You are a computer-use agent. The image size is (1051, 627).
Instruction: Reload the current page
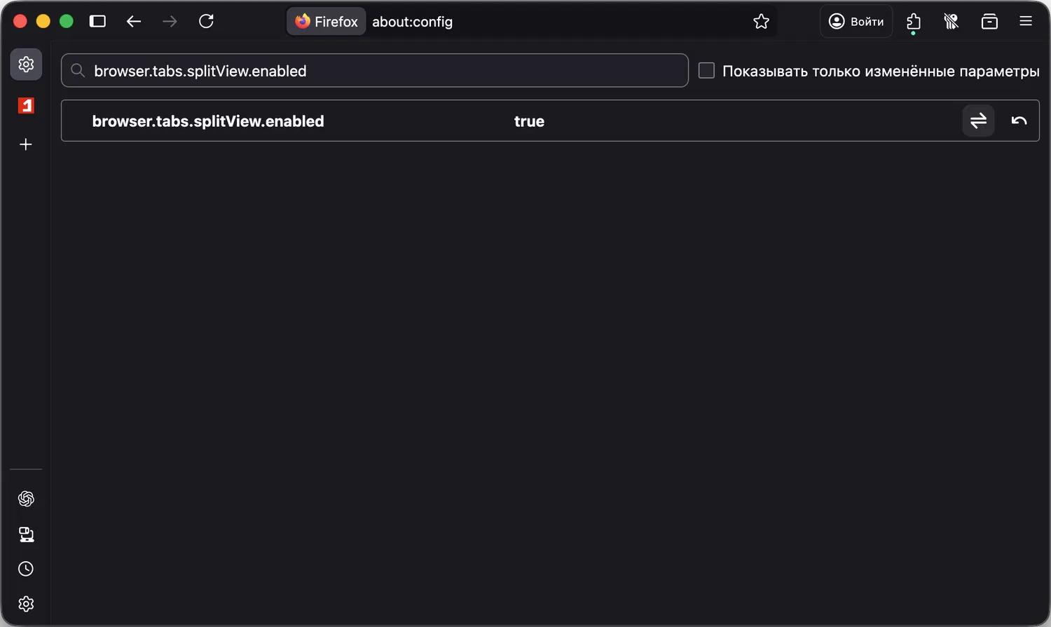point(206,22)
